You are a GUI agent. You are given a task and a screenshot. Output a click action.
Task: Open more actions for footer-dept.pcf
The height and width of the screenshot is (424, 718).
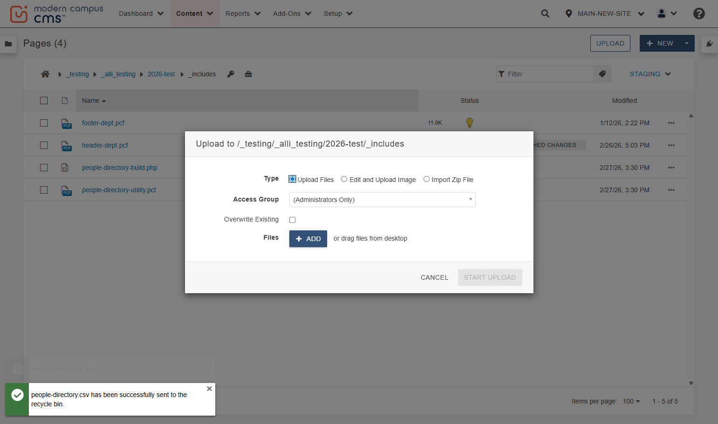tap(671, 123)
